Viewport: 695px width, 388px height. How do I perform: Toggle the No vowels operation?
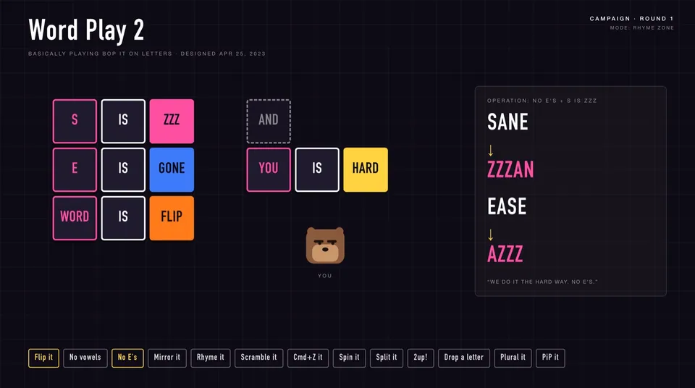tap(85, 358)
